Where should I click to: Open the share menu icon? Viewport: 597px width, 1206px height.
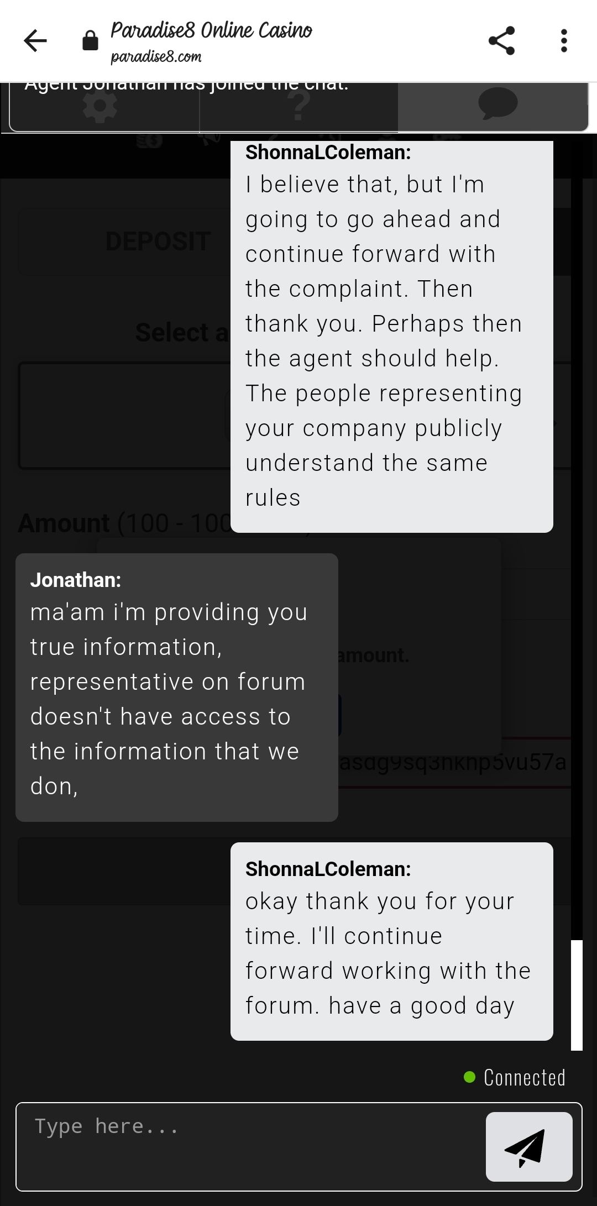pyautogui.click(x=501, y=41)
